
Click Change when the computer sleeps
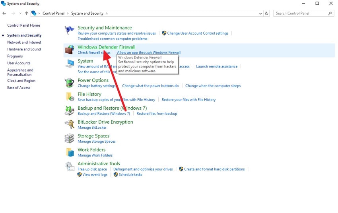coord(213,86)
